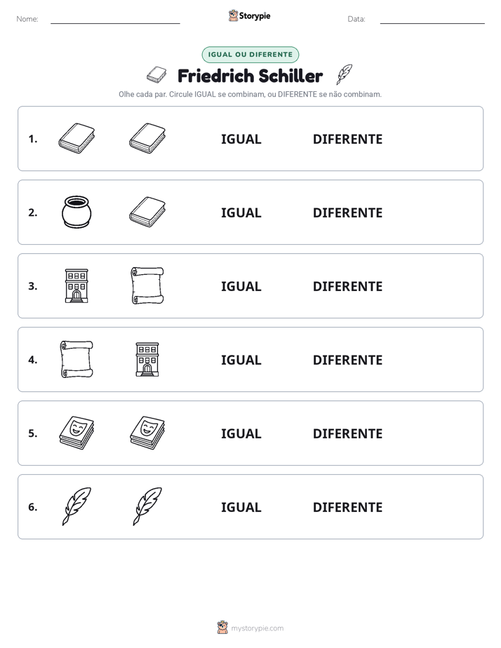Open the mystorypie.com link in the footer

pos(257,628)
